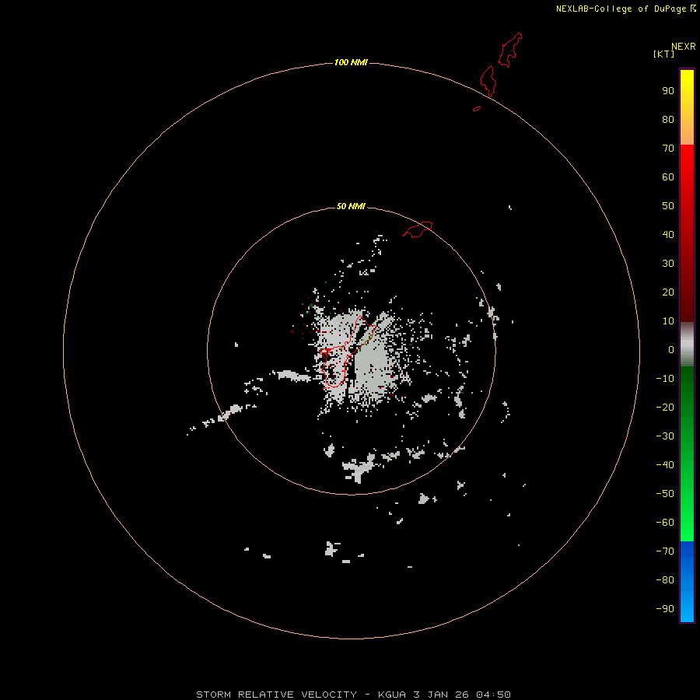Screen dimensions: 700x700
Task: Click the 50 NMI range ring label
Action: click(351, 206)
